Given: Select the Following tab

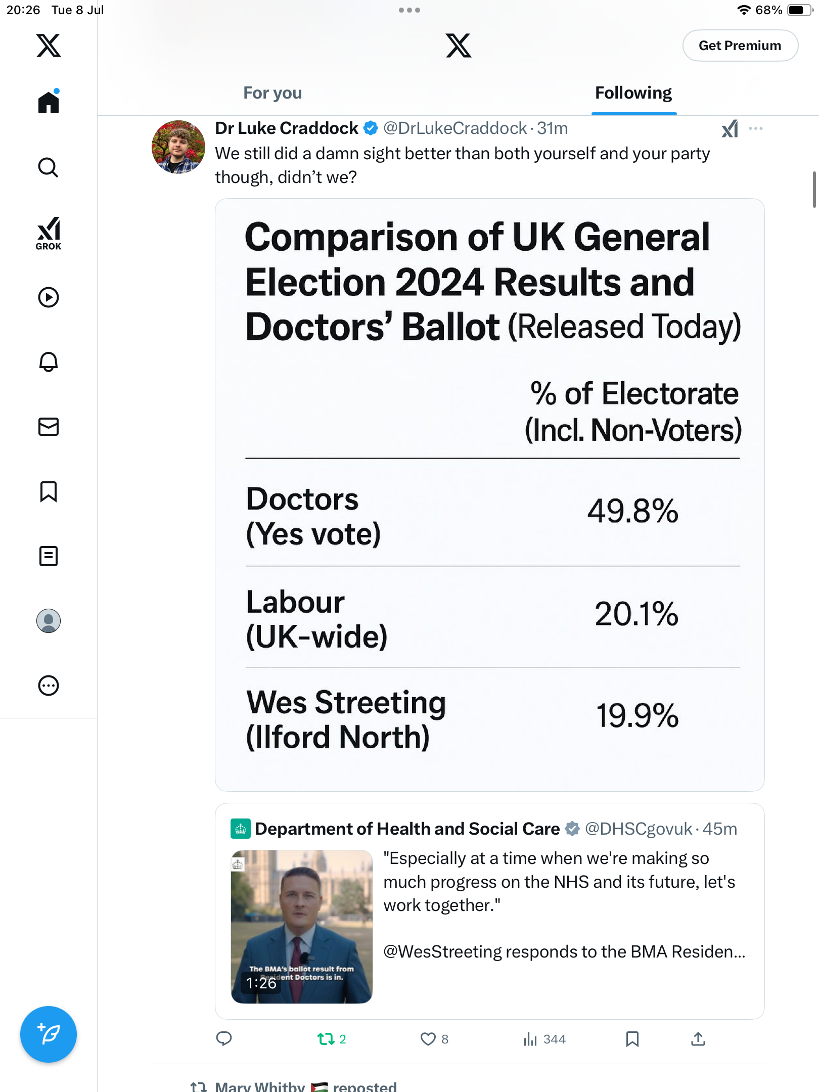Looking at the screenshot, I should click(633, 93).
